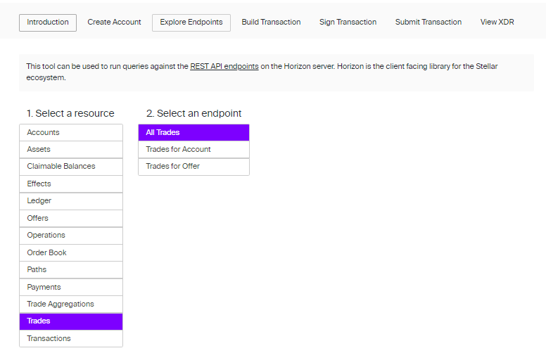Choose Trades for Offer endpoint
546x353 pixels.
click(x=193, y=167)
